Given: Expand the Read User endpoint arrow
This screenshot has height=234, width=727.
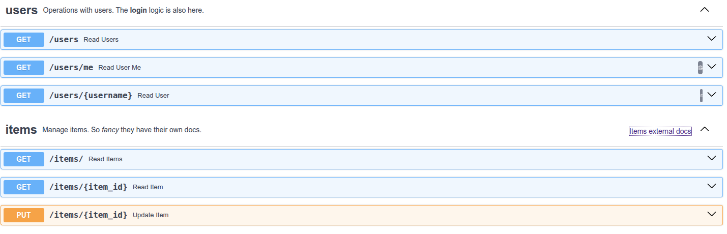Looking at the screenshot, I should point(712,95).
